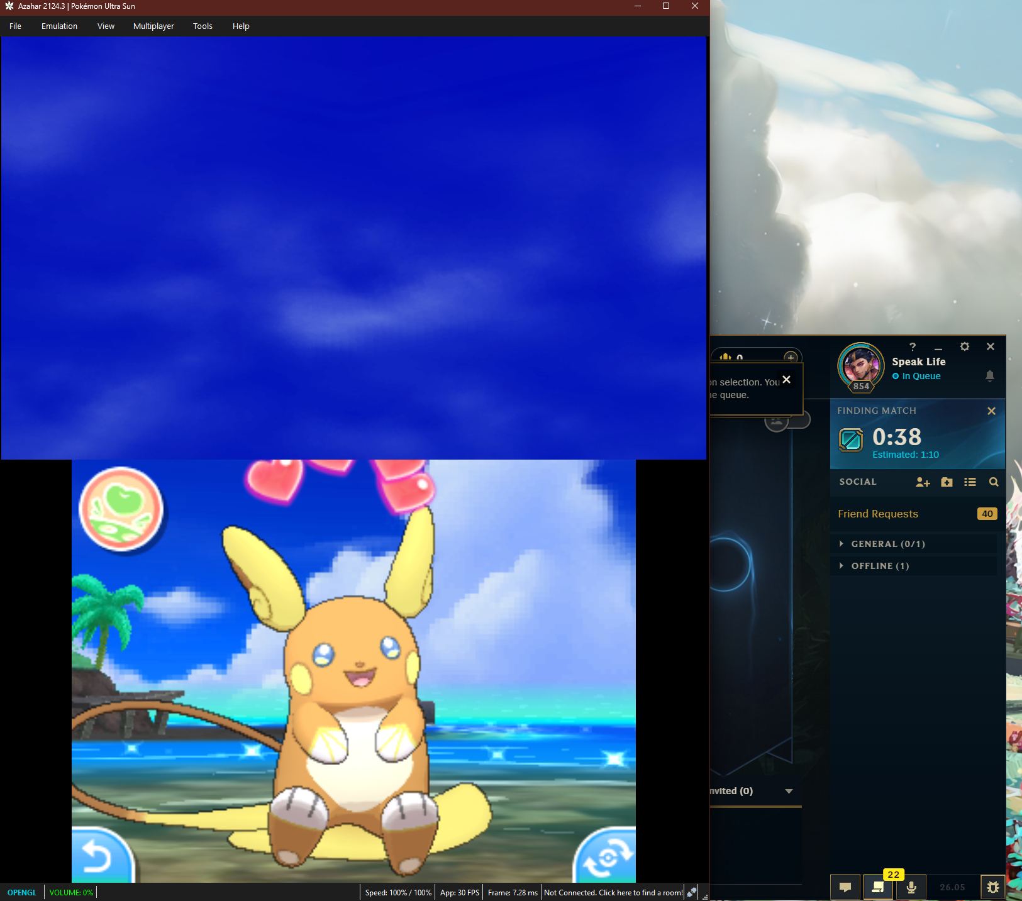The height and width of the screenshot is (901, 1022).
Task: Click the Add Friend icon in Social
Action: click(x=923, y=482)
